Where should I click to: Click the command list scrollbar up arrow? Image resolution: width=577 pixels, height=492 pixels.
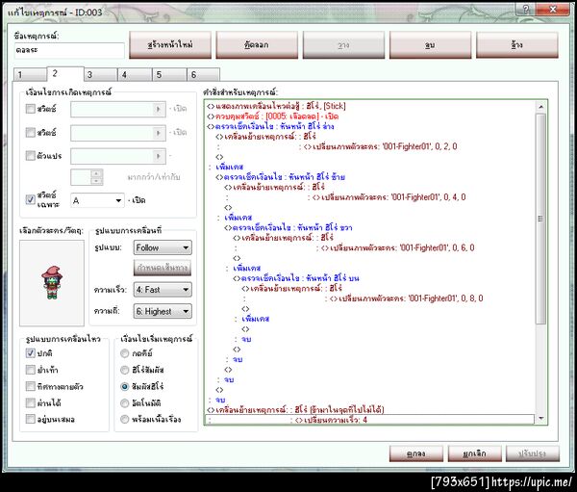click(x=540, y=107)
